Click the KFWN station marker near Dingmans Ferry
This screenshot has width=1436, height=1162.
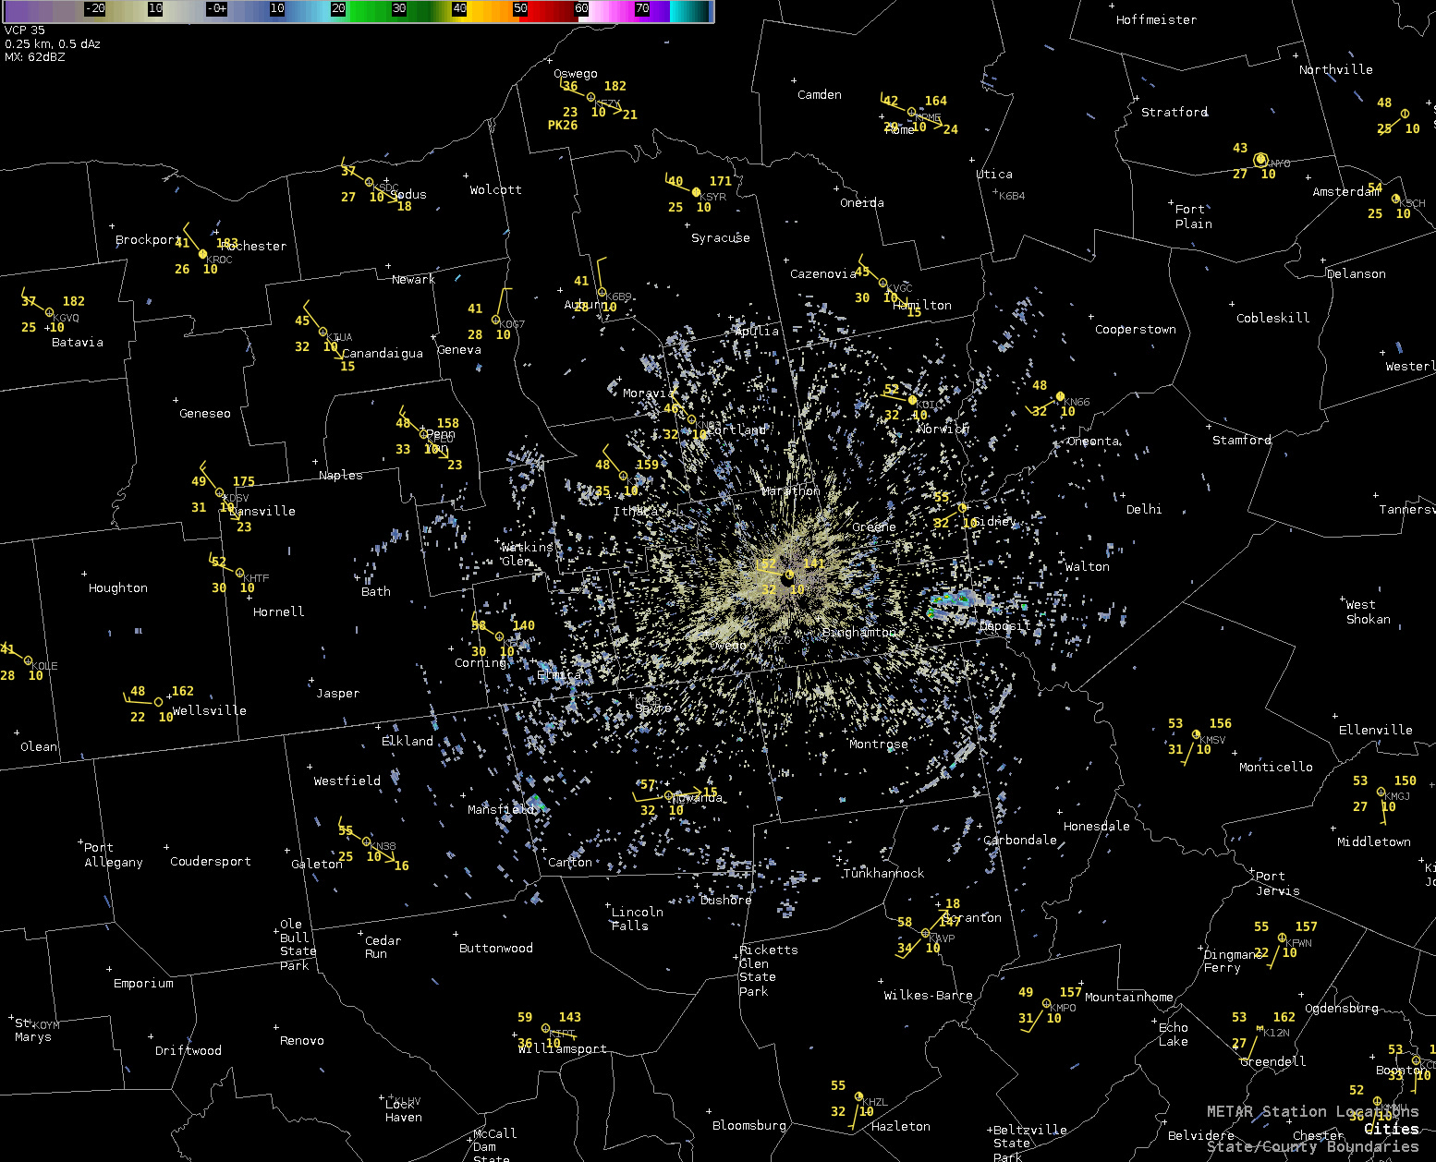[1282, 938]
